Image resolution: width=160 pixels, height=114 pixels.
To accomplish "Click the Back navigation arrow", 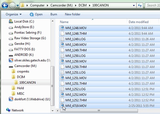I will click(5, 5).
